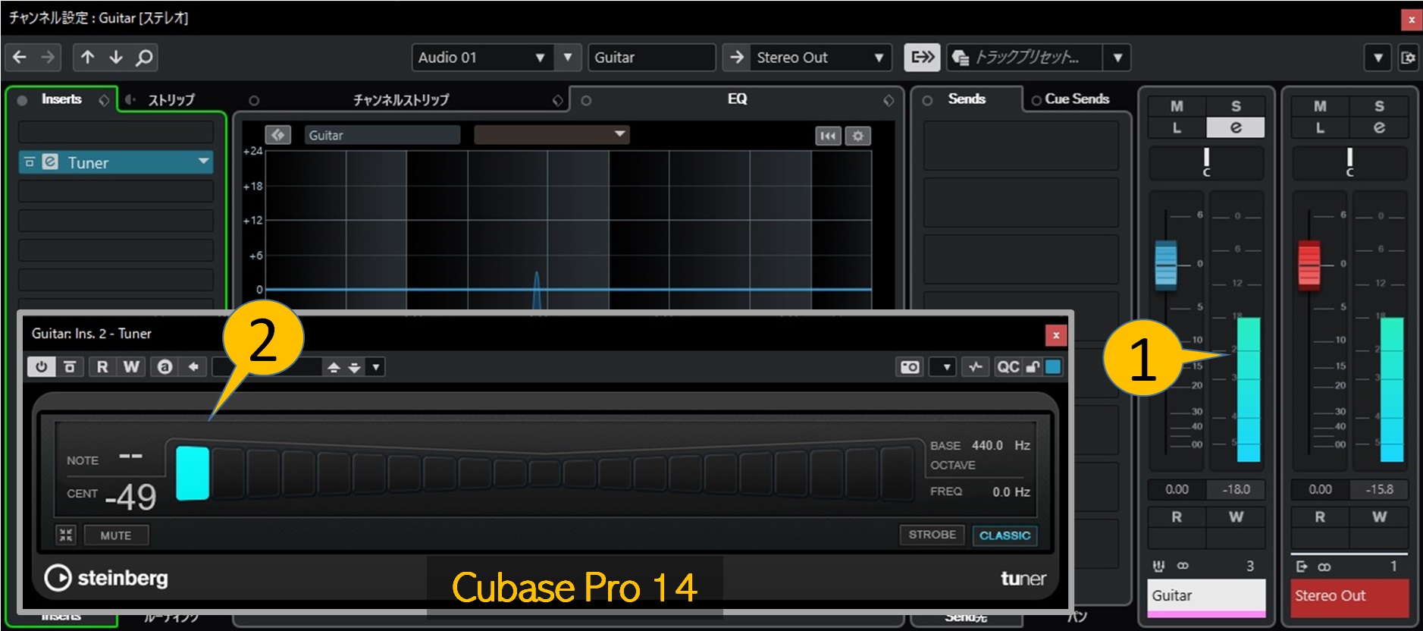Go to next channel with right arrow
The width and height of the screenshot is (1423, 631).
point(48,57)
